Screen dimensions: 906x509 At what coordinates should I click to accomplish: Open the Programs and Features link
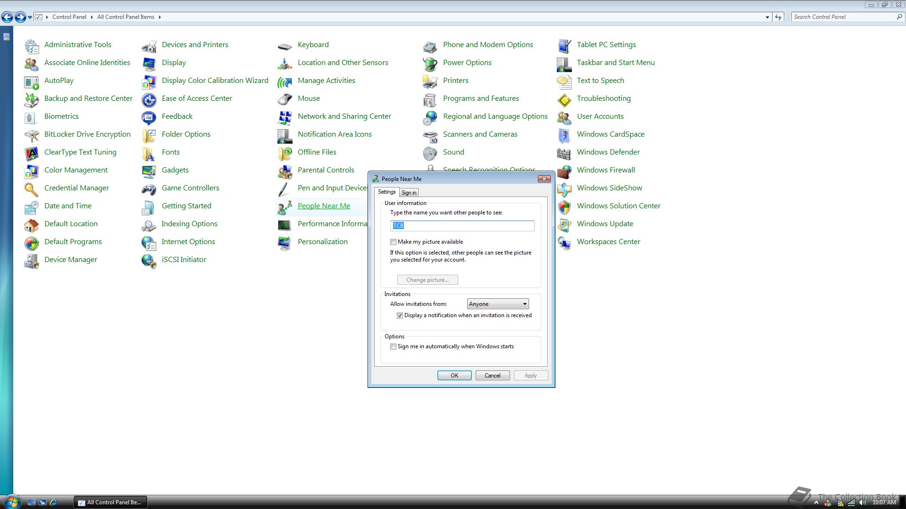[x=481, y=99]
